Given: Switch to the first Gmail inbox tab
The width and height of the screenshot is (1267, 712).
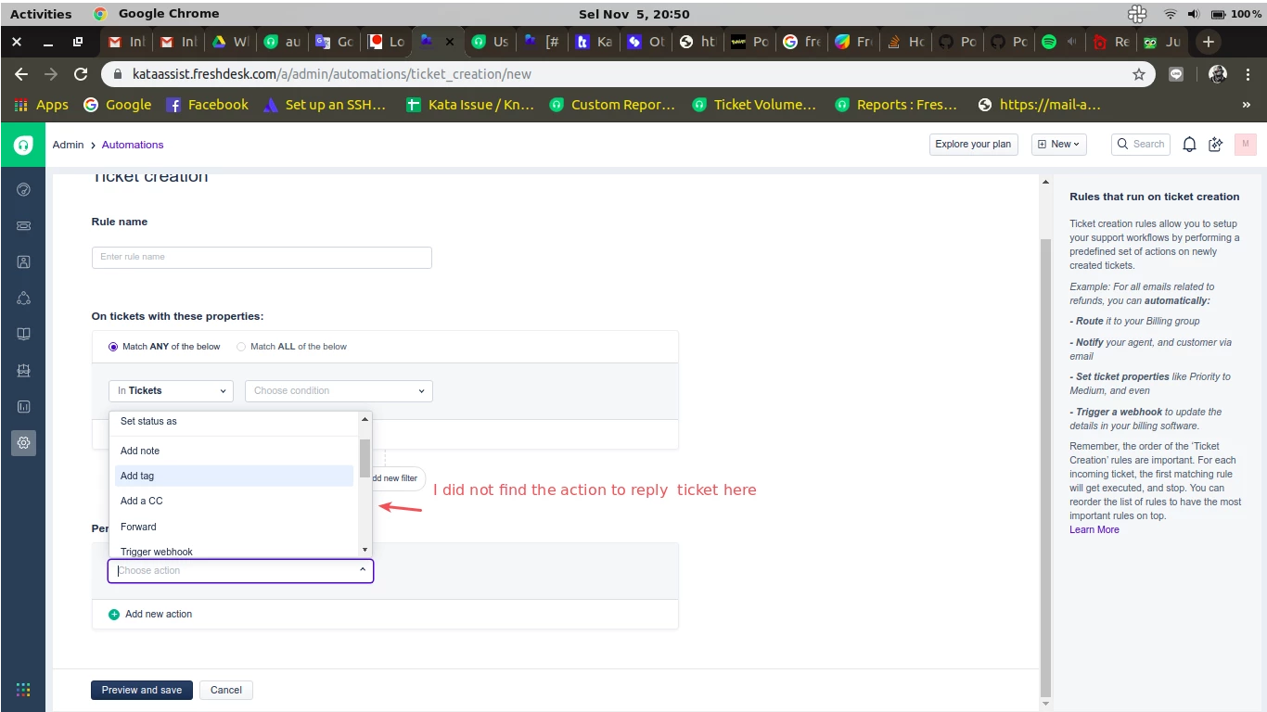Looking at the screenshot, I should tap(126, 42).
